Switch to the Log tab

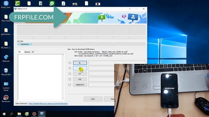tap(19, 52)
